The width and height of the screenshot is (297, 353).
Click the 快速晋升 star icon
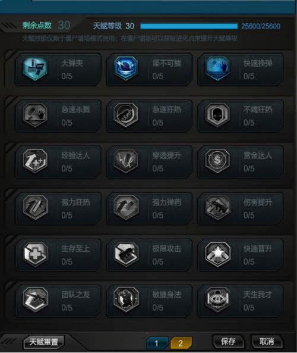pyautogui.click(x=217, y=254)
